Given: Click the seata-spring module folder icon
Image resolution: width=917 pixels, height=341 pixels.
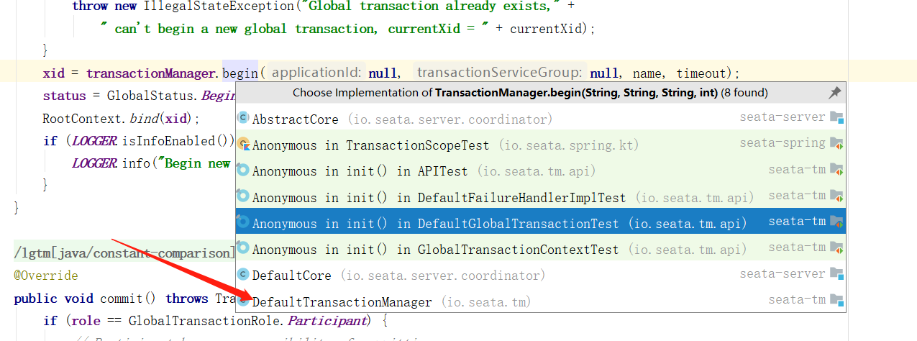Looking at the screenshot, I should click(x=836, y=143).
